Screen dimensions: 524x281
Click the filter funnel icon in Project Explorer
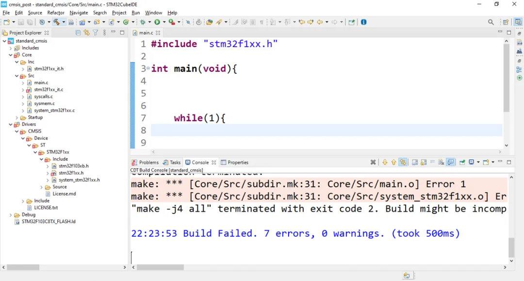(95, 33)
